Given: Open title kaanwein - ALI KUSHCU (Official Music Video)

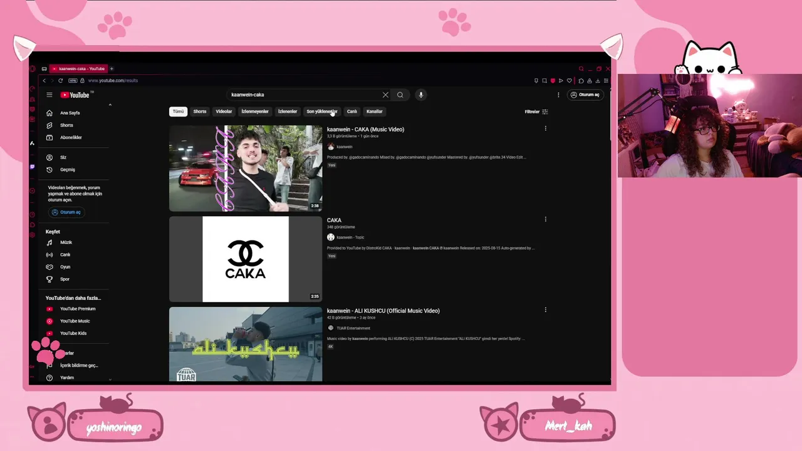Looking at the screenshot, I should click(383, 311).
